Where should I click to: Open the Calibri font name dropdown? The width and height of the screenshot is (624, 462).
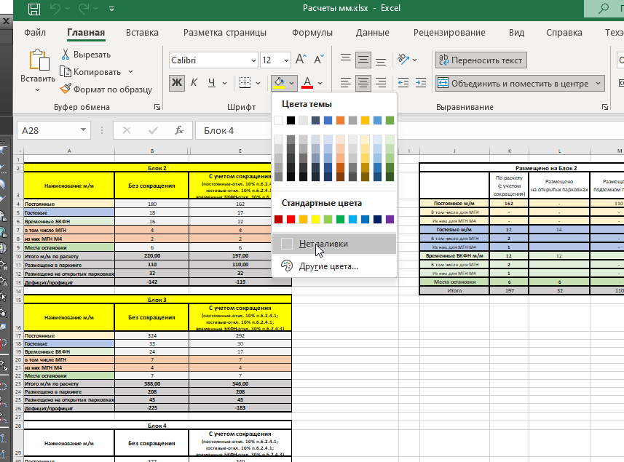(x=213, y=60)
